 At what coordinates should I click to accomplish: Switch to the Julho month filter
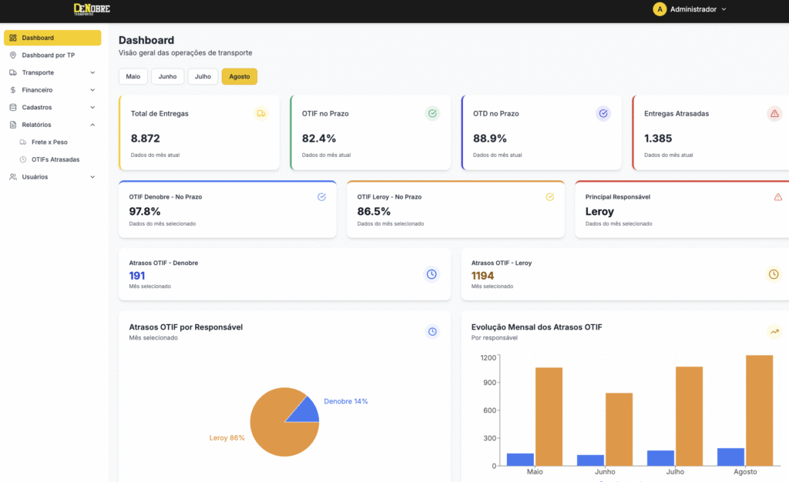pyautogui.click(x=203, y=76)
